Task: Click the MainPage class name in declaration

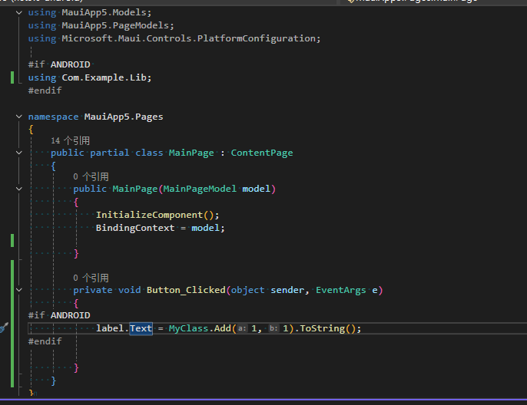Action: coord(191,153)
